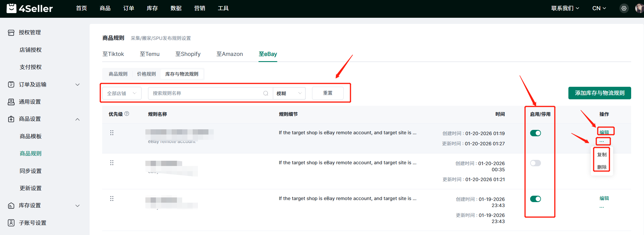
Task: Click the search magnifier icon in rule search
Action: pyautogui.click(x=266, y=93)
